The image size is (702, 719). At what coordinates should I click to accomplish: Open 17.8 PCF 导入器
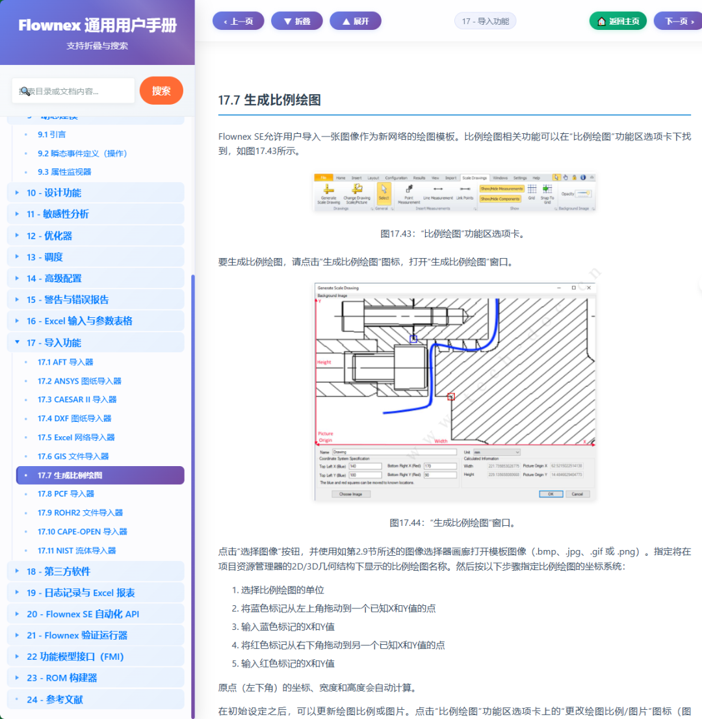click(x=66, y=494)
